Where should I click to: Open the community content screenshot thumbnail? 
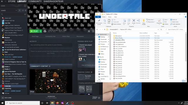tap(51, 81)
